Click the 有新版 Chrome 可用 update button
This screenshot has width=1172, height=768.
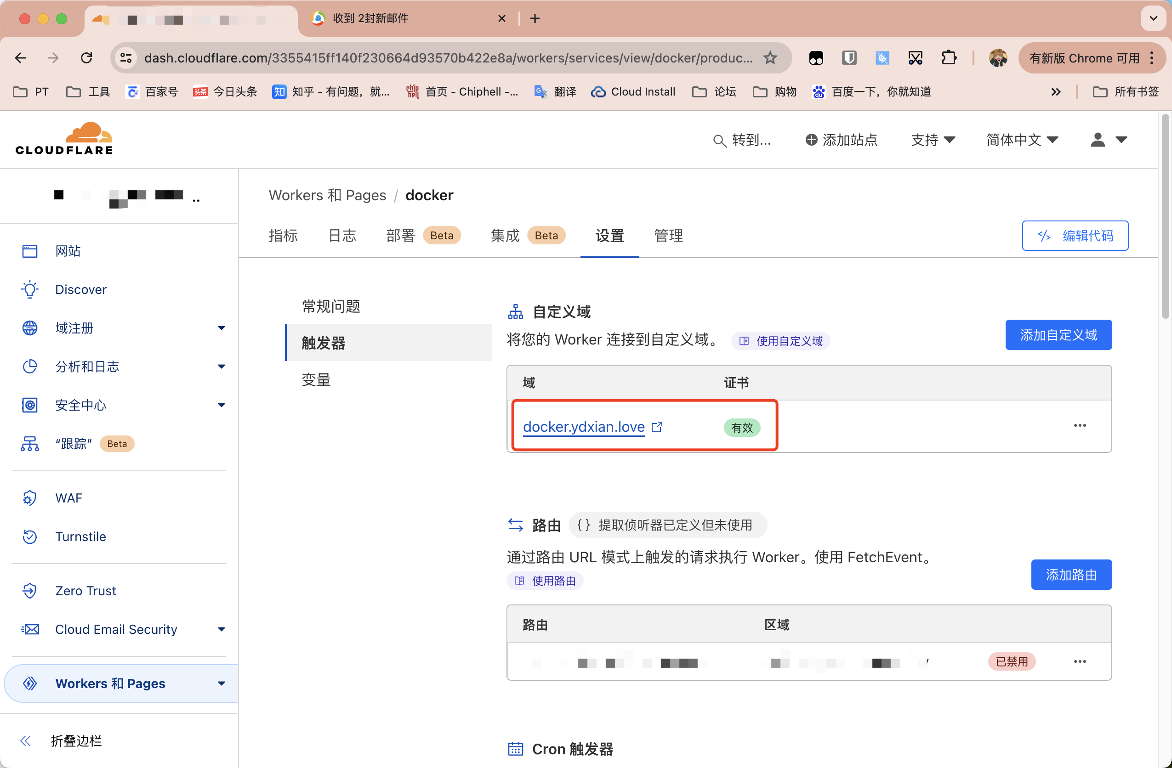[1091, 58]
